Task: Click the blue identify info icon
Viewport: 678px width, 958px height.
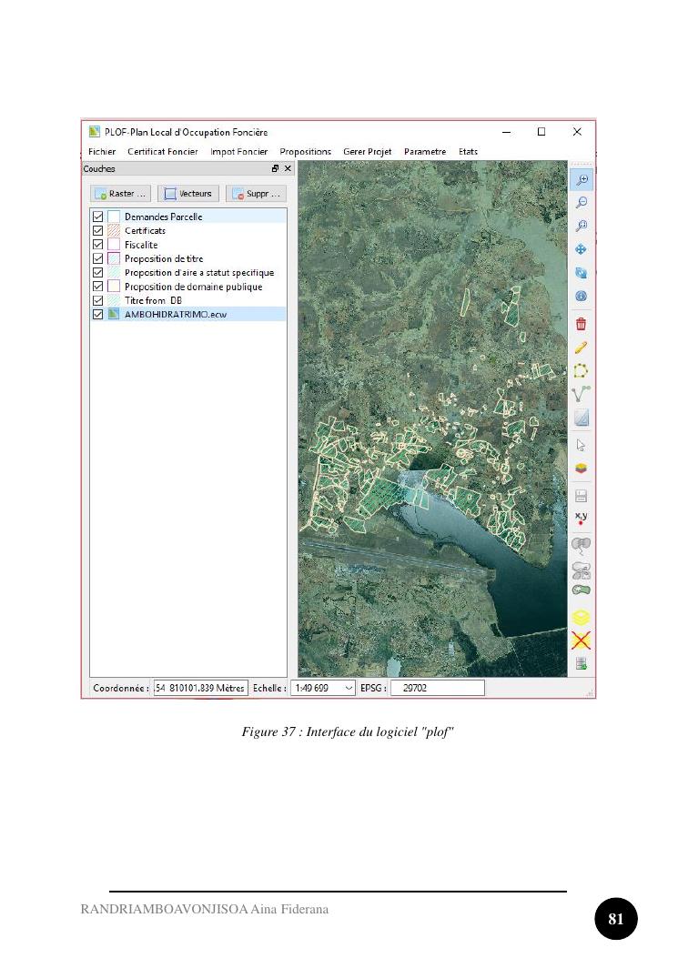Action: pyautogui.click(x=581, y=297)
